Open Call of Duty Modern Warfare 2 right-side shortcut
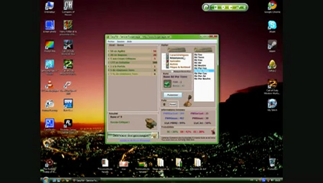The image size is (323, 183). click(273, 87)
